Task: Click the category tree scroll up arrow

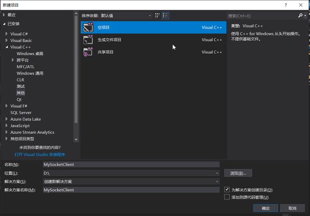Action: (x=76, y=14)
